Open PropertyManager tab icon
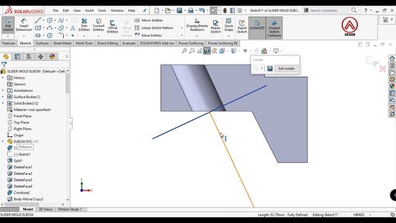 point(17,56)
